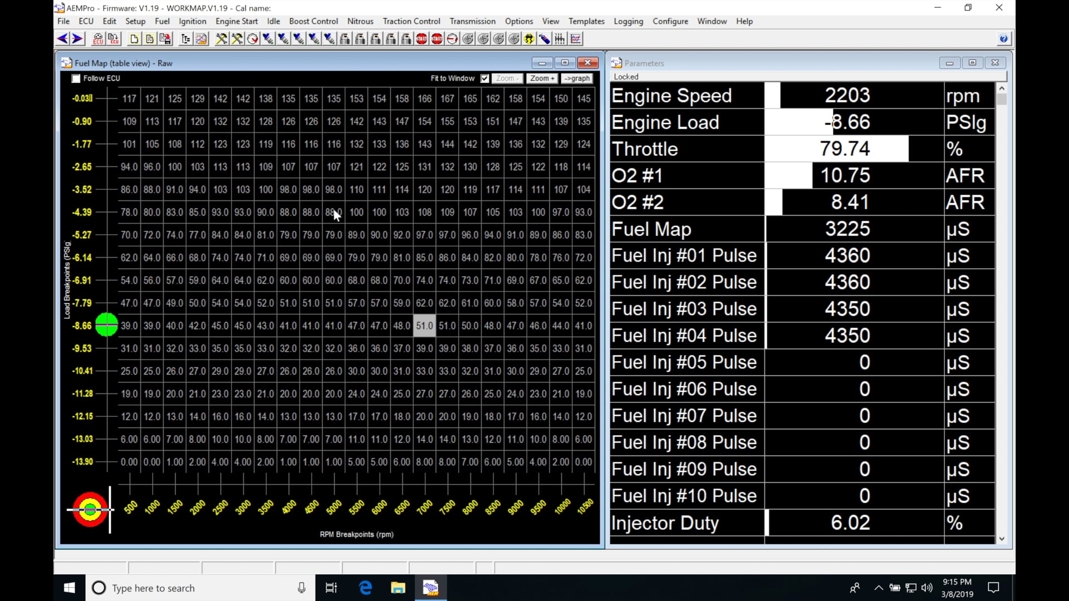This screenshot has width=1069, height=601.
Task: Open the Logging menu
Action: click(628, 21)
